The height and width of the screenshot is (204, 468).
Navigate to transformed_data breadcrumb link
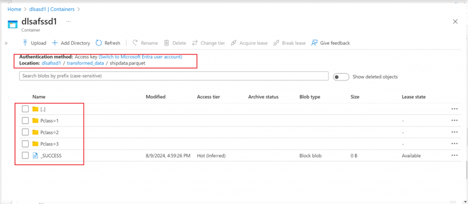(85, 63)
